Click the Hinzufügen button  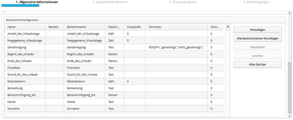point(258,30)
